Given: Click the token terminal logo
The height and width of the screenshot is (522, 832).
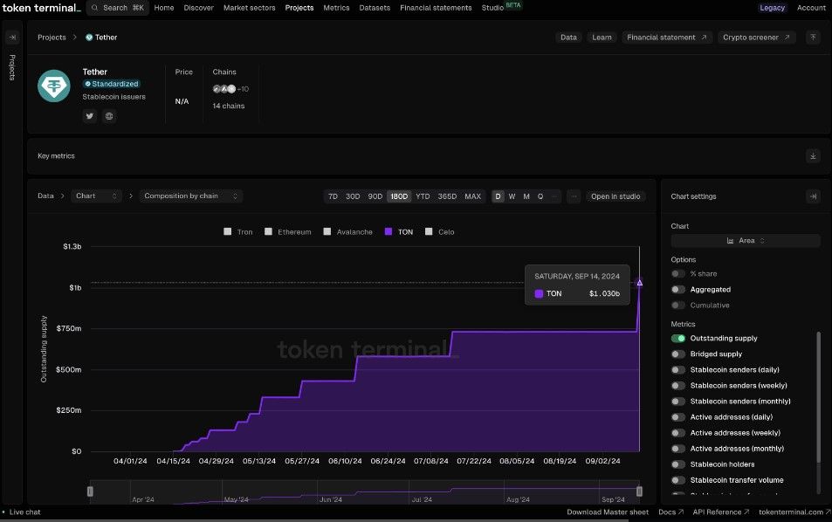Looking at the screenshot, I should [x=41, y=8].
